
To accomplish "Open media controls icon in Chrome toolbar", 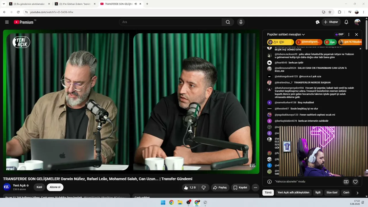I will [350, 12].
